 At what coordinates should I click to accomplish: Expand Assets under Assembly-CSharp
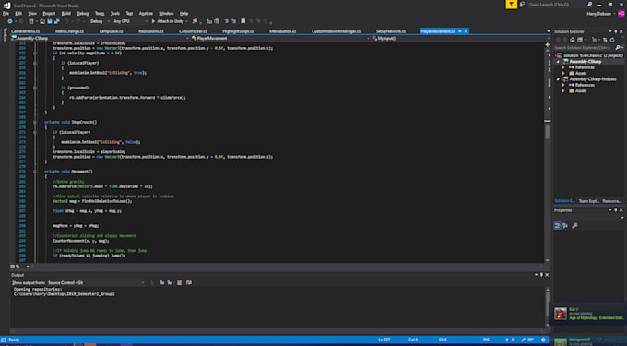pos(563,73)
